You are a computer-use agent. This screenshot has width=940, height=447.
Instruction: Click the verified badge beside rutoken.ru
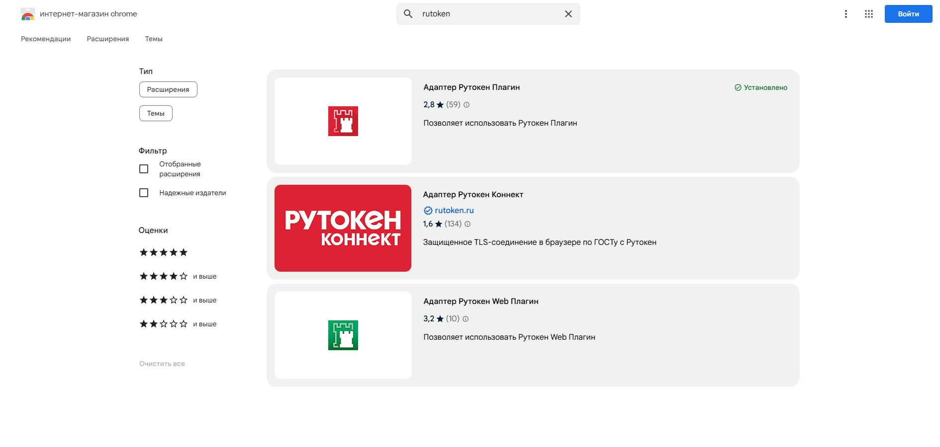[x=428, y=211]
